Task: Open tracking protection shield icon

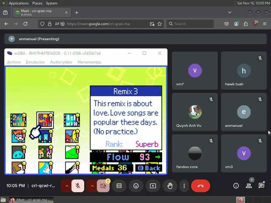Action: [42, 24]
